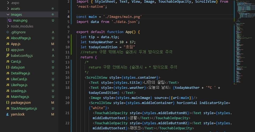This screenshot has width=255, height=132.
Task: Select the Images folder name
Action: click(x=17, y=14)
